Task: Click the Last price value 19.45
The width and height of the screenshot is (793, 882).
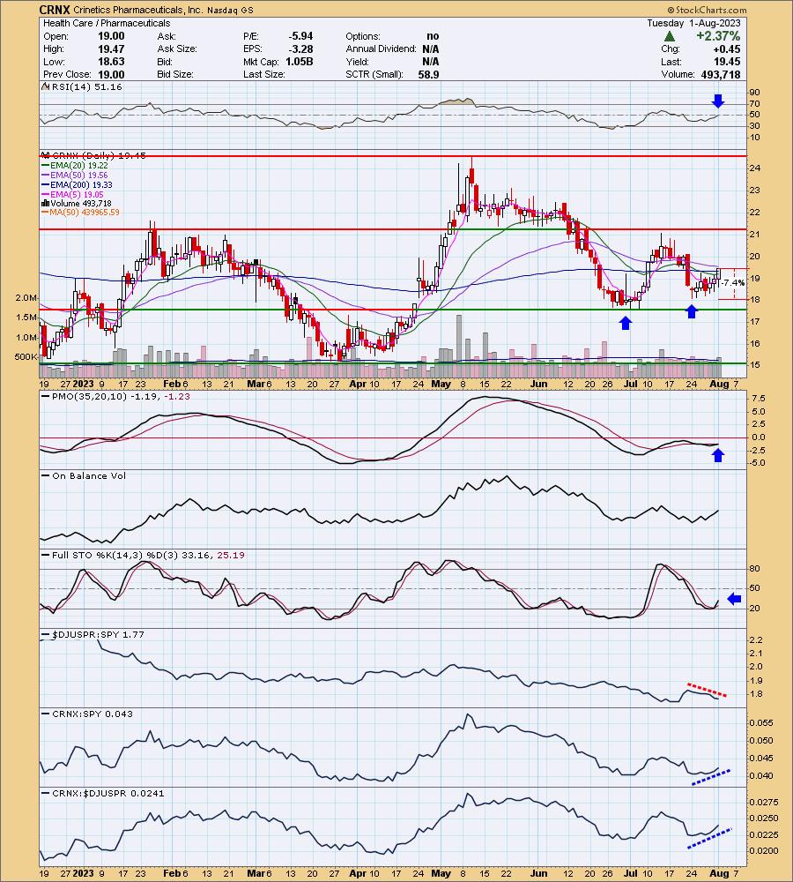Action: point(728,62)
